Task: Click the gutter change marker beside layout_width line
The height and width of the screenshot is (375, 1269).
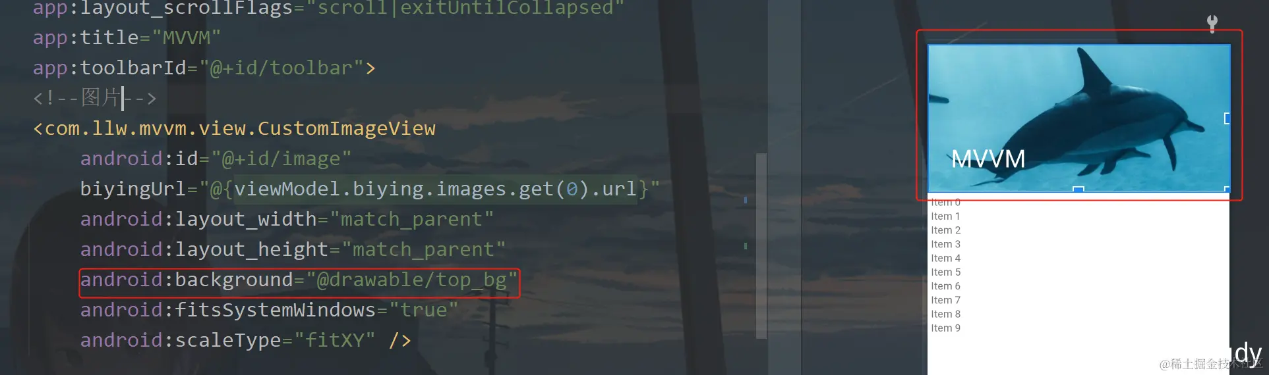Action: pos(746,199)
